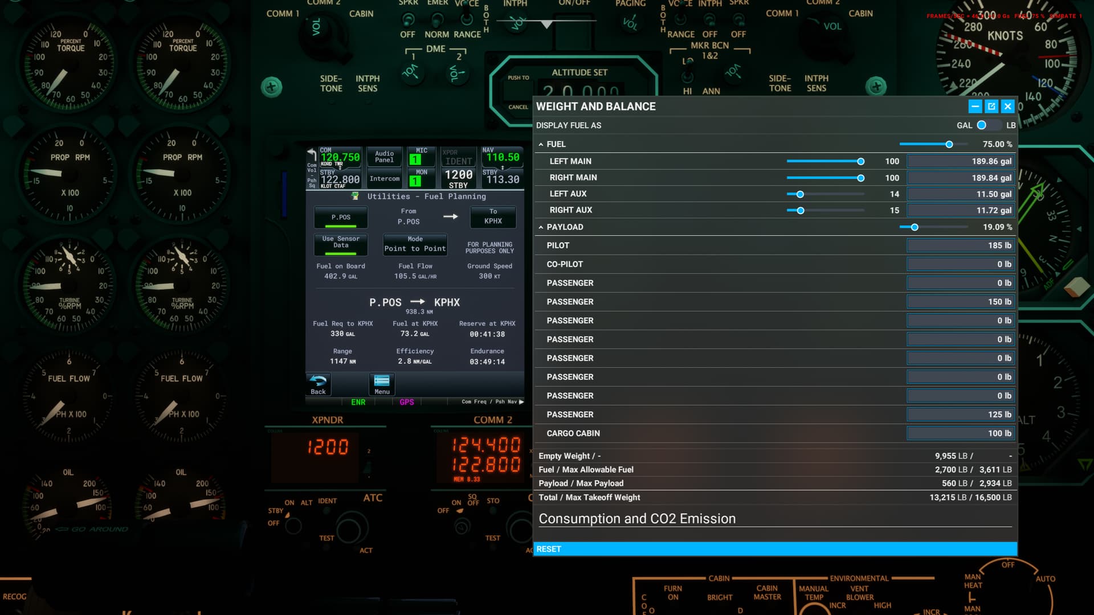Minimize the Weight and Balance panel
Screen dimensions: 1094x615
(x=975, y=106)
